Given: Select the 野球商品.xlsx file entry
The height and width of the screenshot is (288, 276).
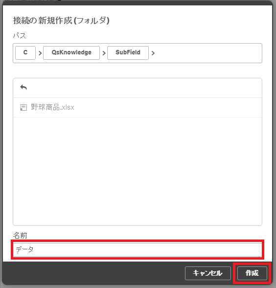Looking at the screenshot, I should 138,107.
